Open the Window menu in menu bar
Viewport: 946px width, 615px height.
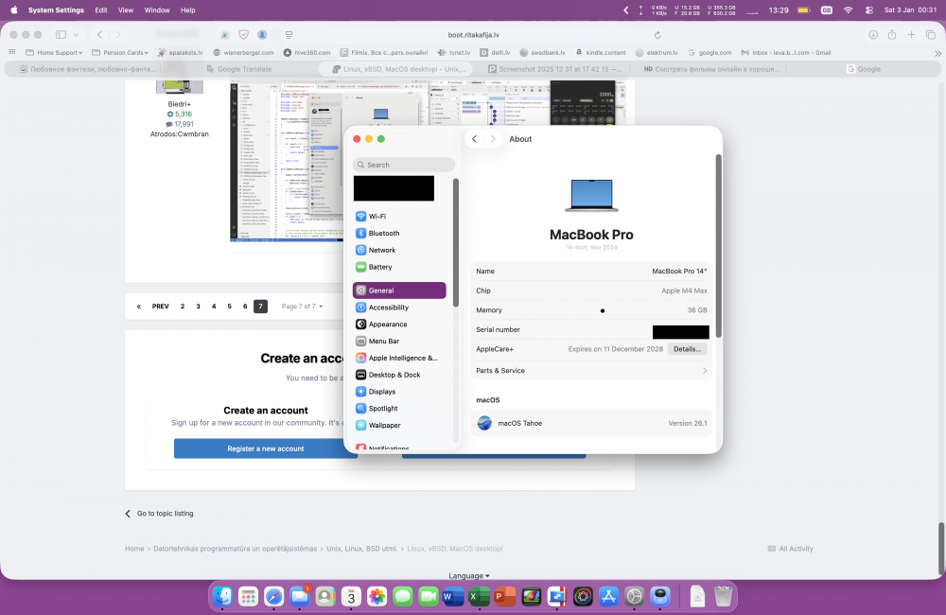click(157, 10)
